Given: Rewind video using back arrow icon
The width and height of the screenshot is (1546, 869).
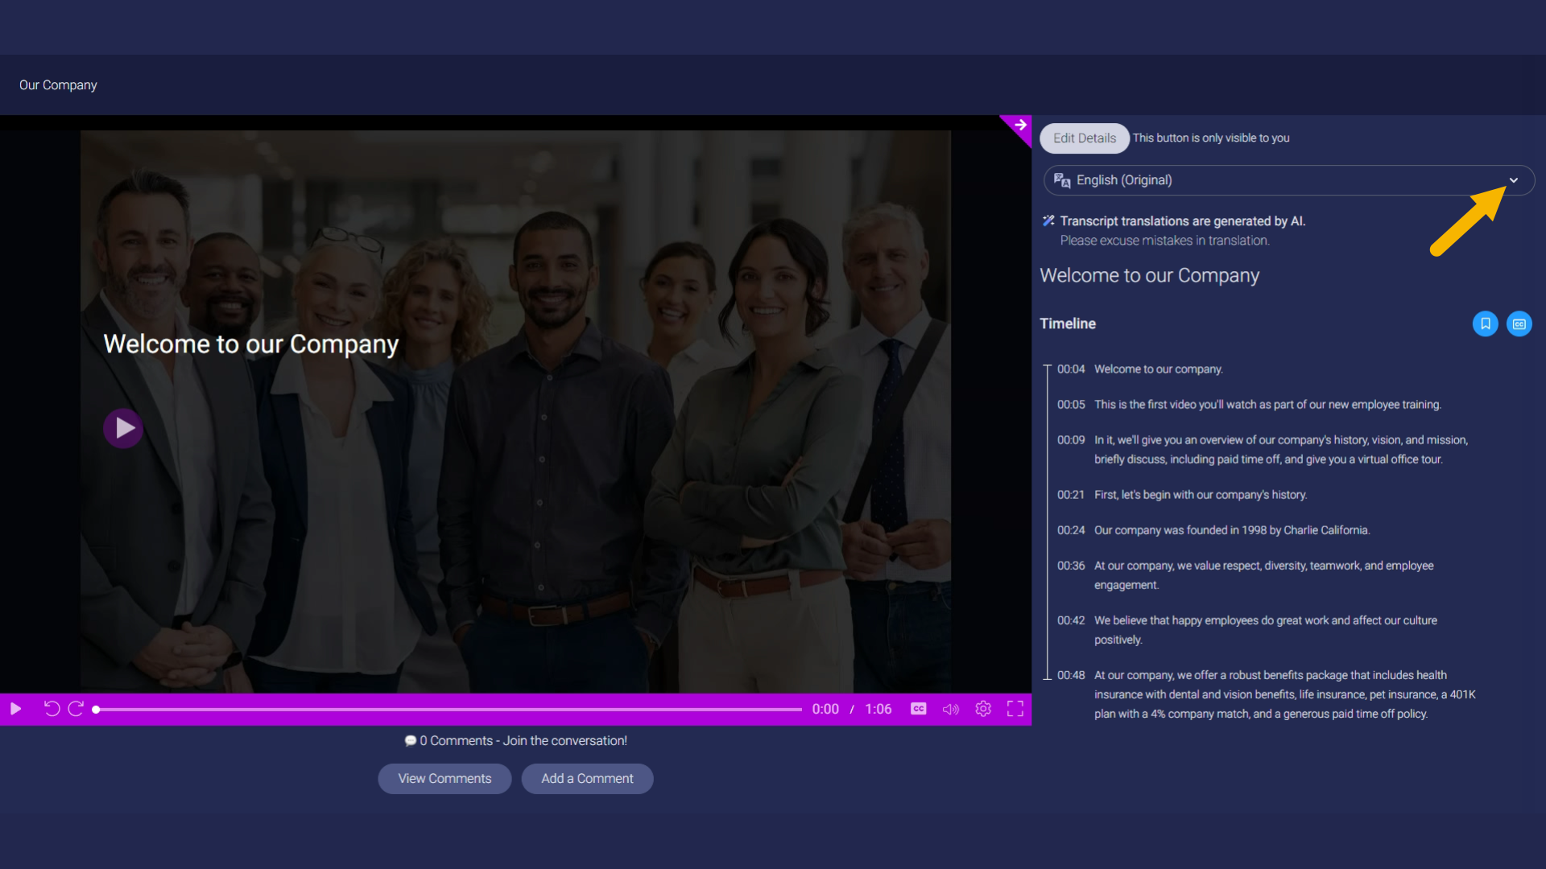Looking at the screenshot, I should pos(52,709).
